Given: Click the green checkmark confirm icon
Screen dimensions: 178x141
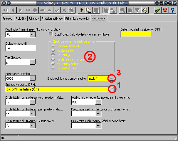Looking at the screenshot, I should pyautogui.click(x=157, y=10).
